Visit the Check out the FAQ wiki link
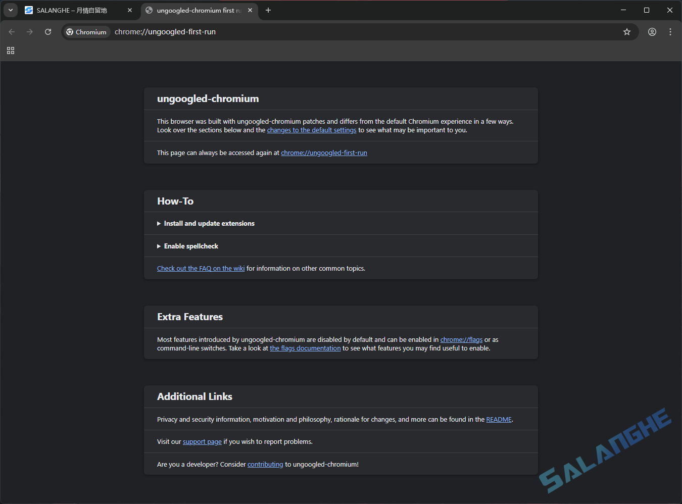 pyautogui.click(x=201, y=268)
